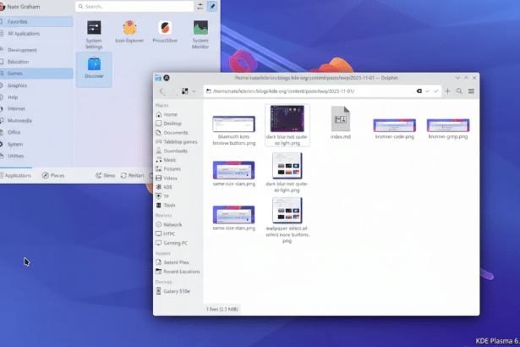Click the Sleep button in launcher

pyautogui.click(x=106, y=175)
